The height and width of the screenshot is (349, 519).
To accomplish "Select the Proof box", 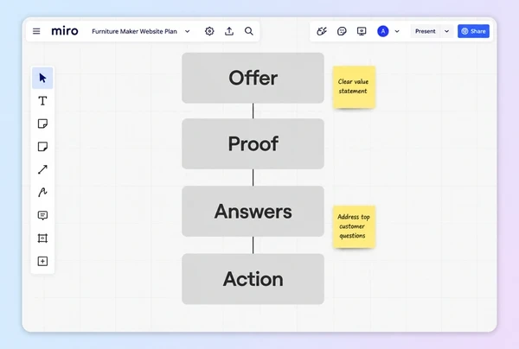I will click(x=253, y=143).
